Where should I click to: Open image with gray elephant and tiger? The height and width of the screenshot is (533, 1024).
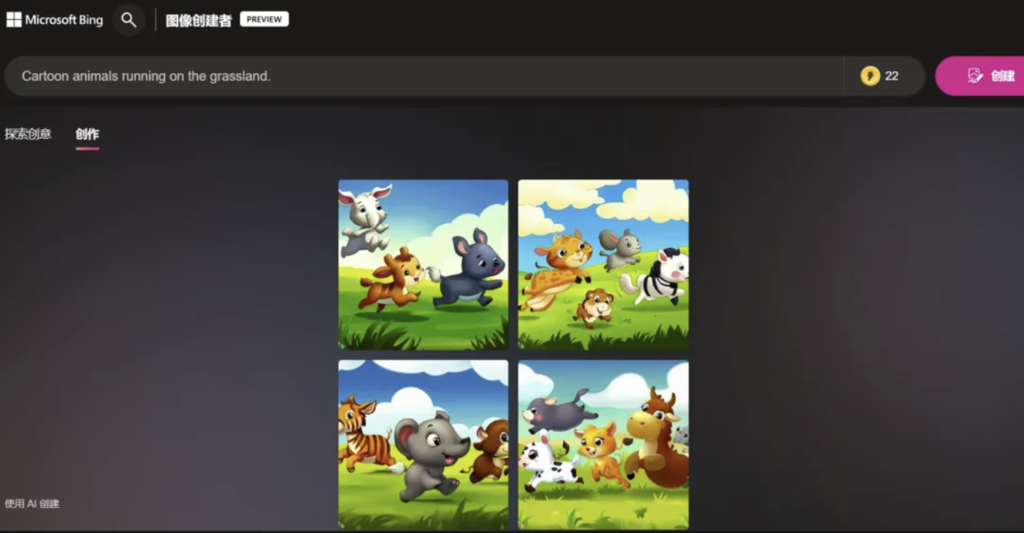click(423, 445)
